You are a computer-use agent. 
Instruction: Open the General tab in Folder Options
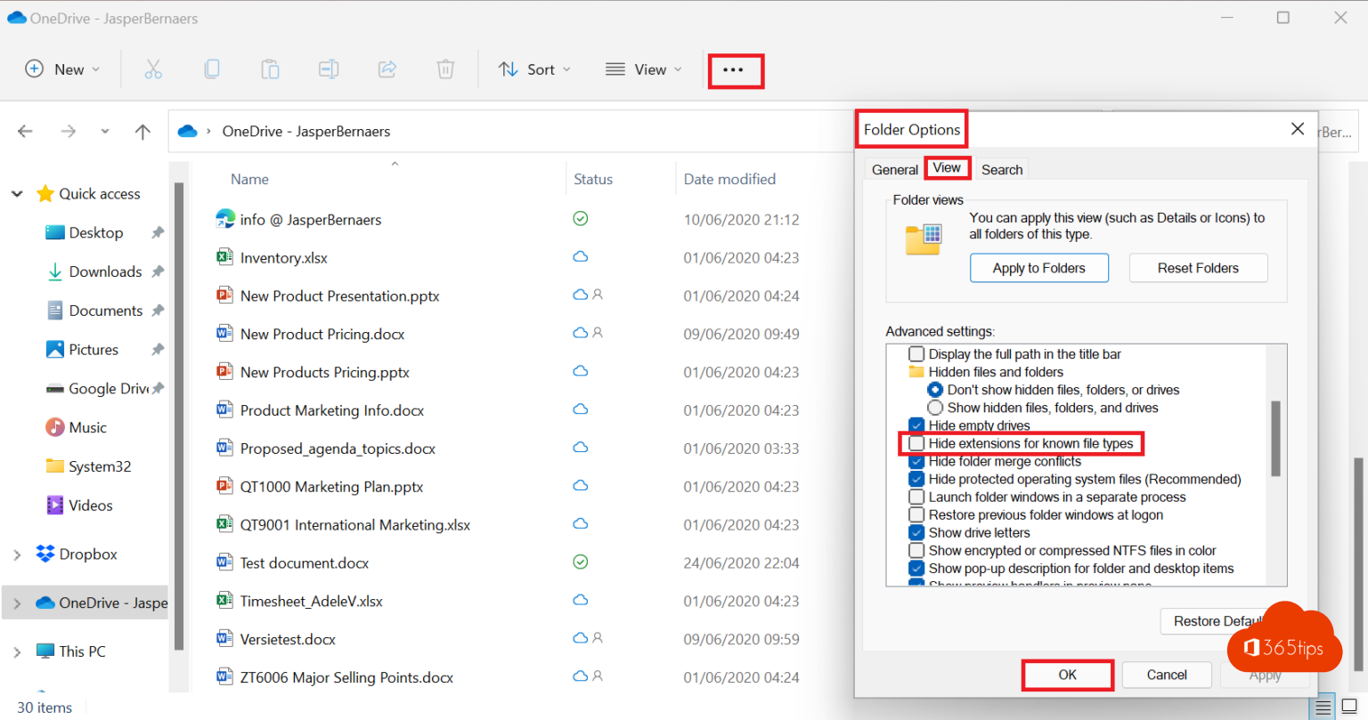tap(893, 169)
